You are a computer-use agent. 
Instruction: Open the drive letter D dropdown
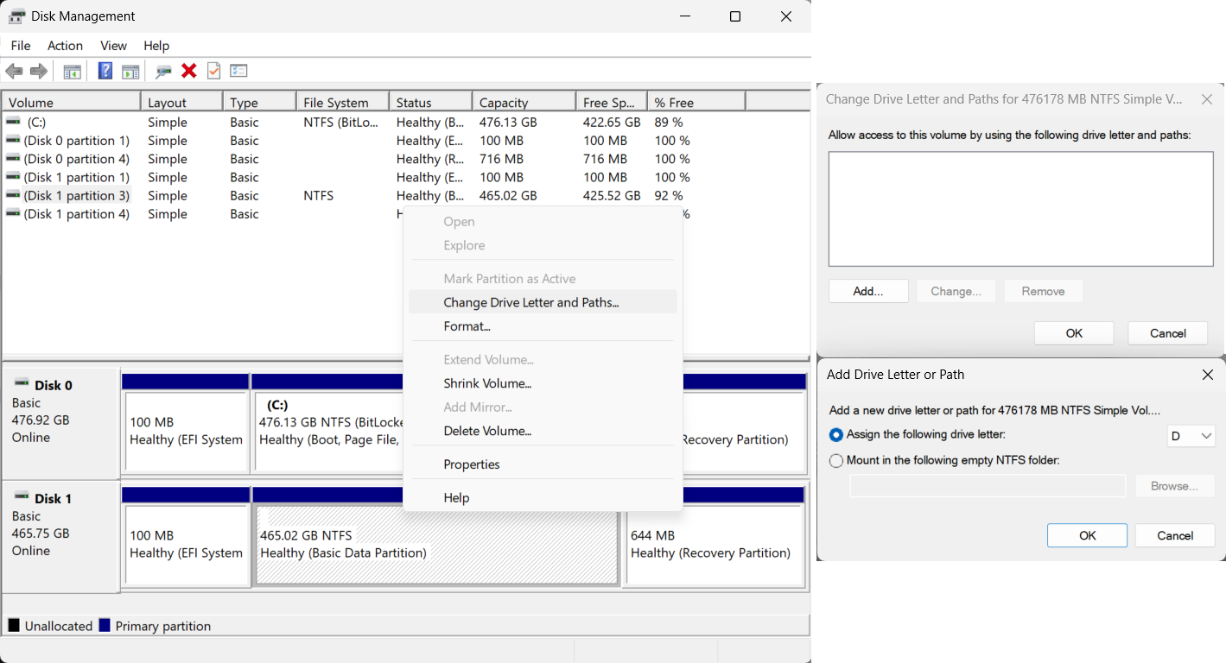click(x=1191, y=437)
